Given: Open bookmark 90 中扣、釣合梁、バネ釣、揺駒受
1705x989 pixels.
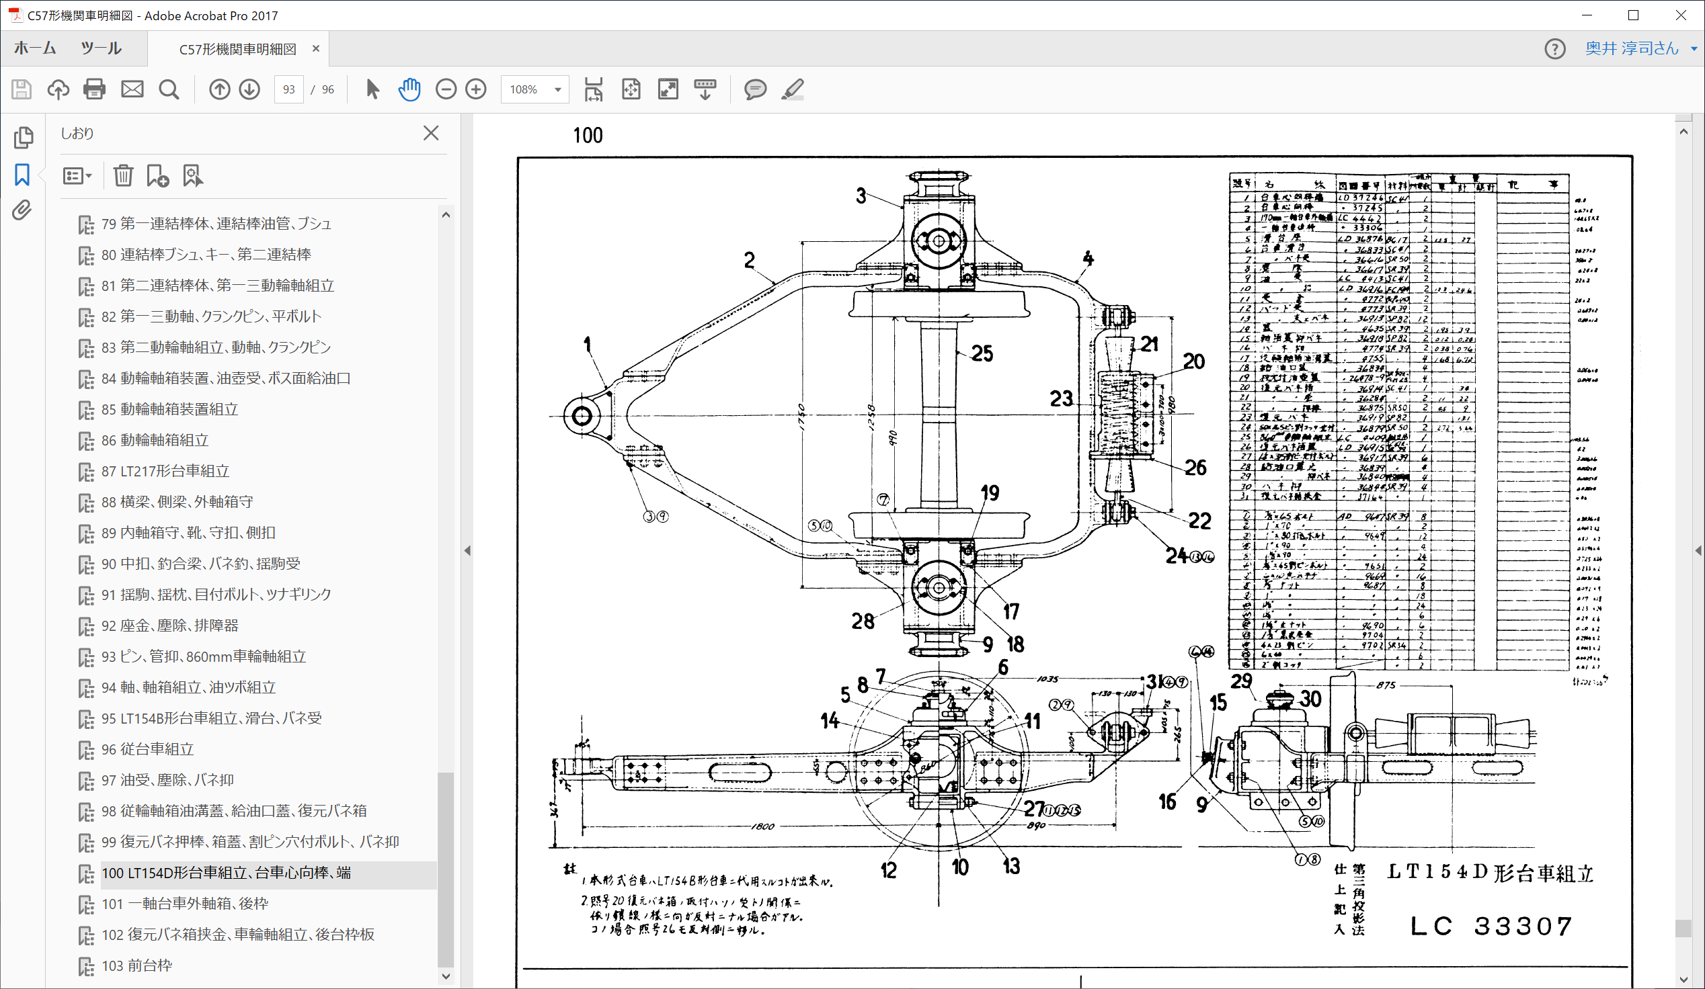Looking at the screenshot, I should [x=200, y=564].
